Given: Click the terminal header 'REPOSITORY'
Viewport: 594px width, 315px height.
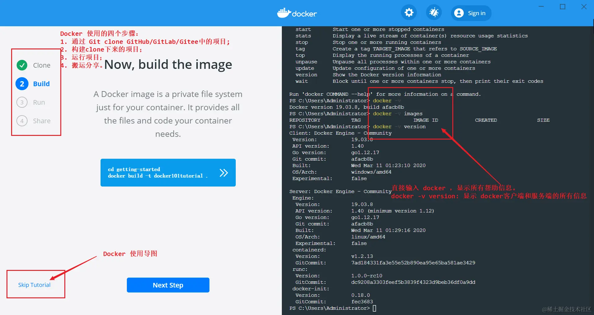Looking at the screenshot, I should point(305,120).
